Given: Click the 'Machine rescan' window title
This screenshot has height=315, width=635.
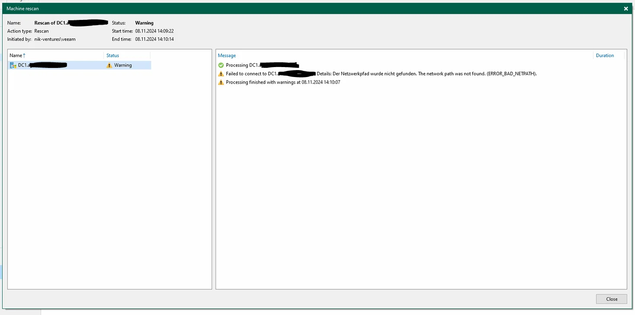Looking at the screenshot, I should (22, 9).
